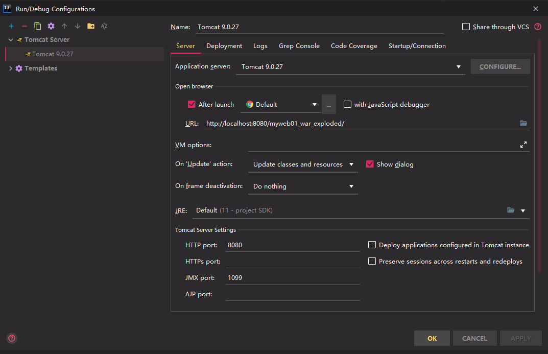The image size is (548, 354).
Task: Toggle Share through VCS checkbox
Action: pyautogui.click(x=466, y=27)
